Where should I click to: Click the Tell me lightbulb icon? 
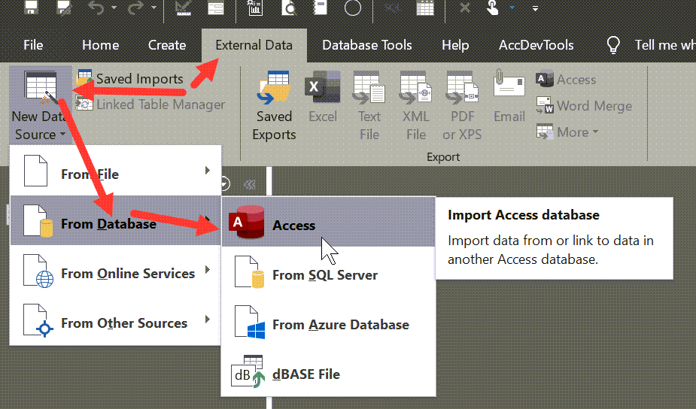click(x=613, y=45)
